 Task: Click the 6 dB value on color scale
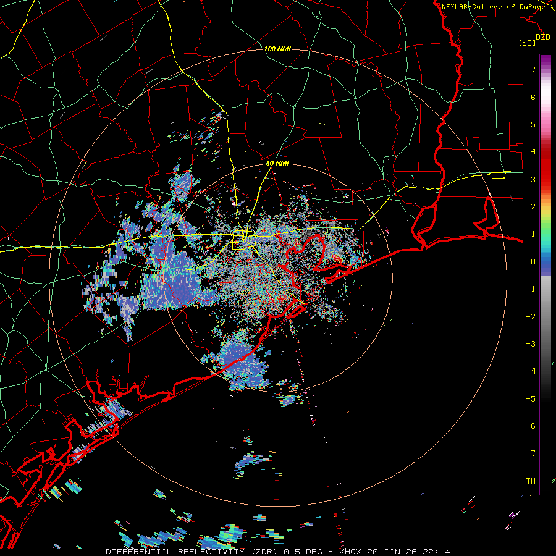(x=533, y=97)
